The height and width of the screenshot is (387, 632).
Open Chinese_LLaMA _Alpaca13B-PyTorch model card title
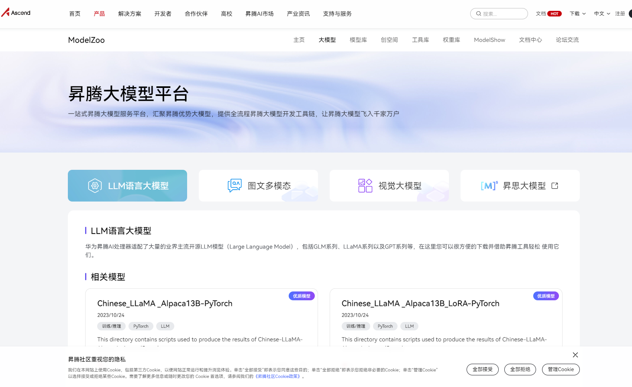(165, 303)
